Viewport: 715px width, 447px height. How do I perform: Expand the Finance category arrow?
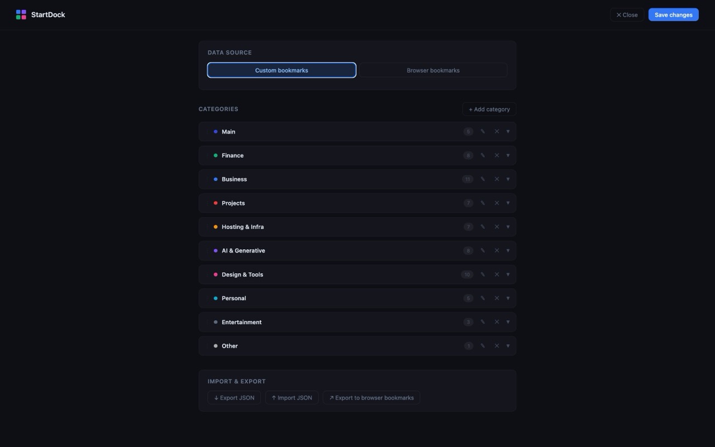coord(508,155)
